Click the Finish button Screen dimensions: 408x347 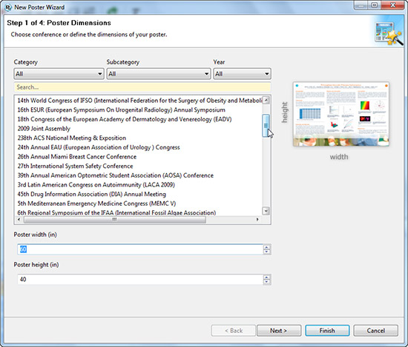(327, 331)
